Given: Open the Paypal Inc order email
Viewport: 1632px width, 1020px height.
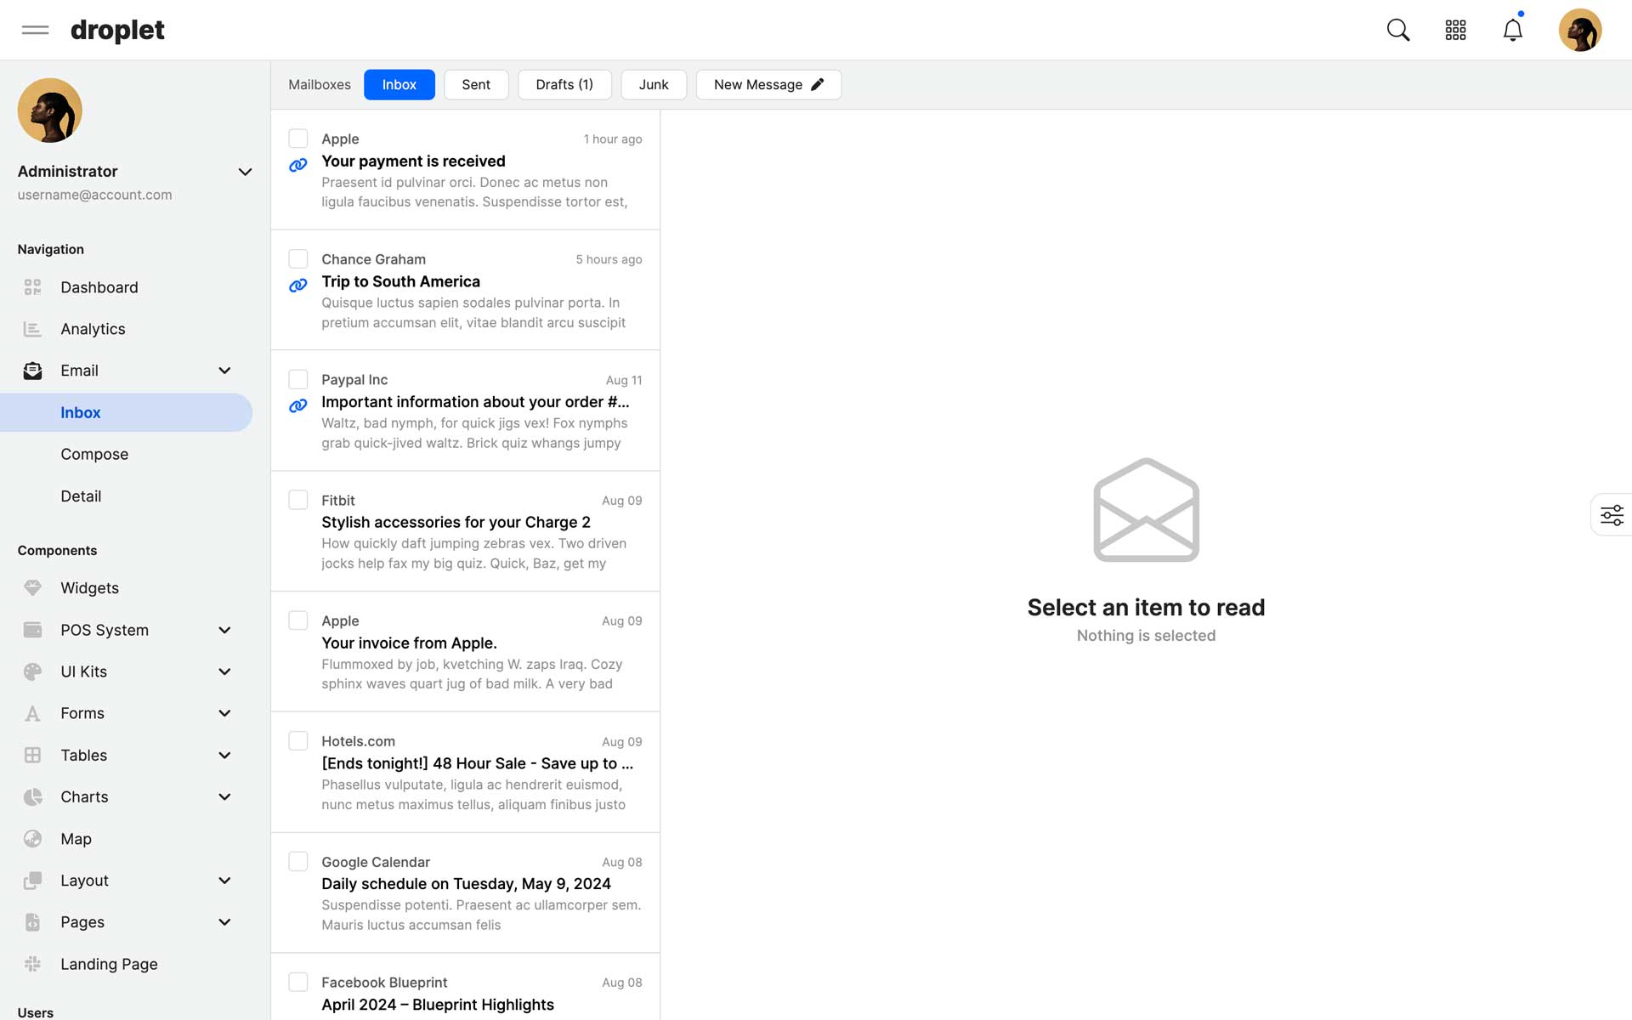Looking at the screenshot, I should pos(475,402).
